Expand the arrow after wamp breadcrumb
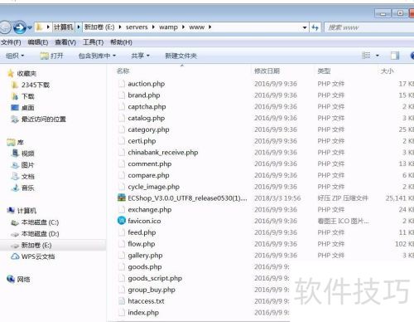The width and height of the screenshot is (414, 322). point(183,27)
